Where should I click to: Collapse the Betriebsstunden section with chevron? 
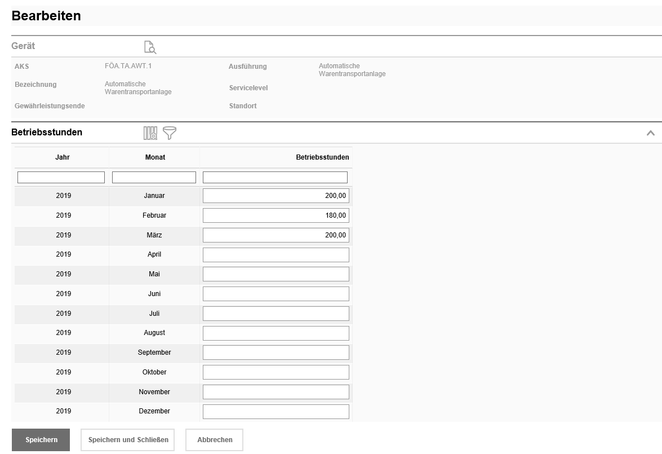[x=650, y=133]
